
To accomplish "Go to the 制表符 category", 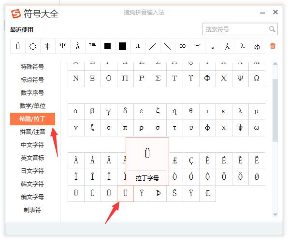I will pos(32,210).
